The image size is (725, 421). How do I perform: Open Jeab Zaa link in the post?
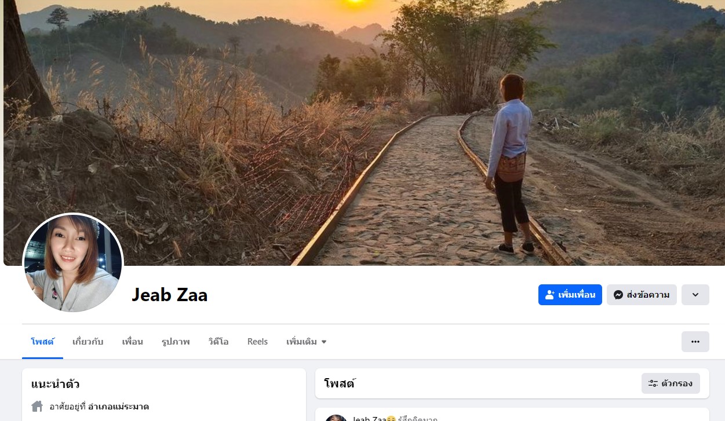coord(369,419)
